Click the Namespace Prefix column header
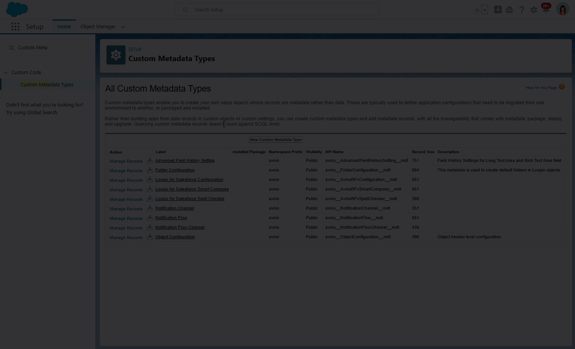This screenshot has height=349, width=575. pos(286,152)
